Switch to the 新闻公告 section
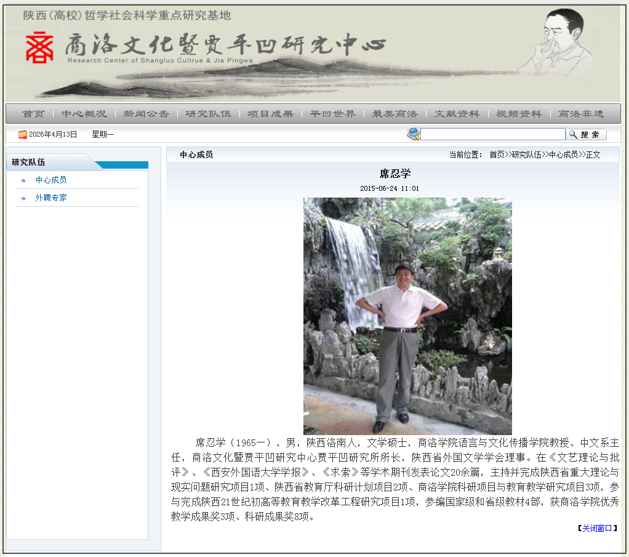The width and height of the screenshot is (629, 557). pos(146,113)
